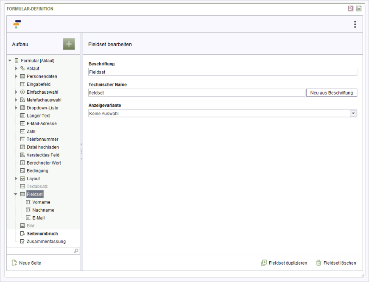This screenshot has height=282, width=369.
Task: Click the green plus add-element button
Action: 69,44
